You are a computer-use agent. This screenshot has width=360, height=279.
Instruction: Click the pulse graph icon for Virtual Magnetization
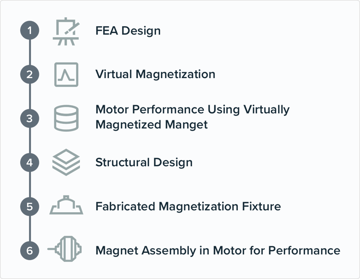(x=66, y=75)
